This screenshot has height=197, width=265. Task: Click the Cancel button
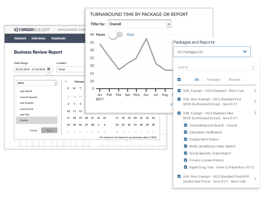pos(33,130)
